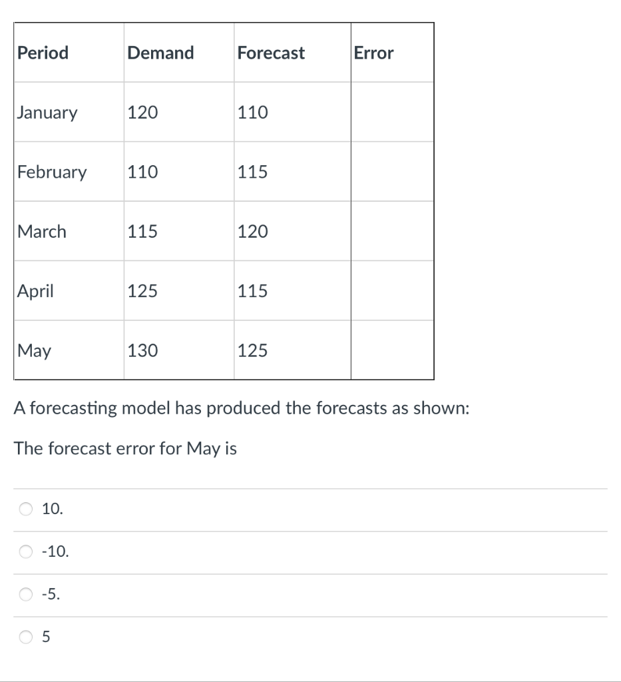This screenshot has width=621, height=682.
Task: Click the Period column header
Action: 42,53
